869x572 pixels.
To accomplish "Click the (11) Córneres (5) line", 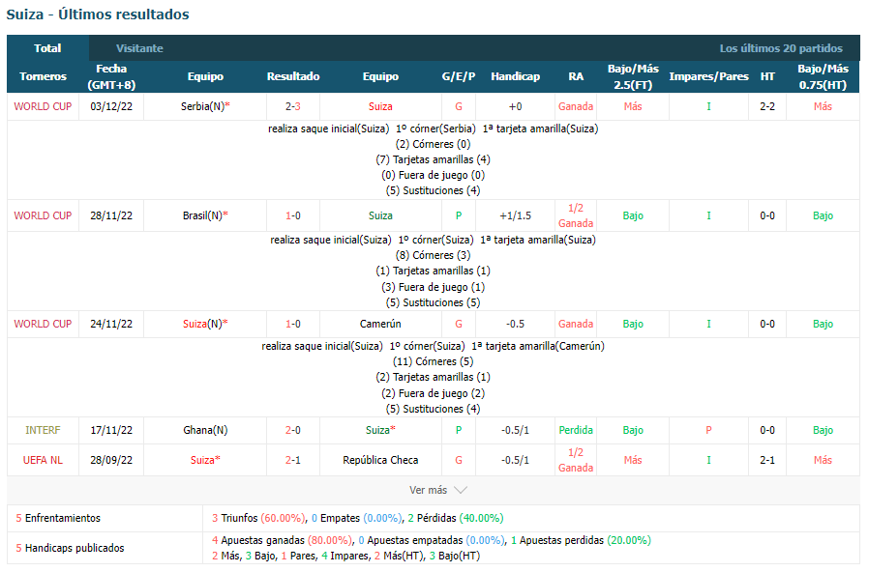I will pos(433,361).
